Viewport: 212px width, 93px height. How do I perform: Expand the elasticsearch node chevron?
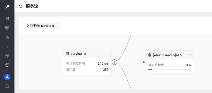(x=190, y=55)
